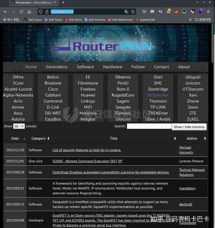Open author devttys0 link
Image resolution: width=215 pixels, height=228 pixels.
[x=186, y=204]
